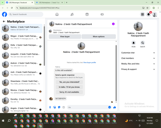Click the $800 - 2 beds listing text
The image size is (161, 128).
coord(66,32)
